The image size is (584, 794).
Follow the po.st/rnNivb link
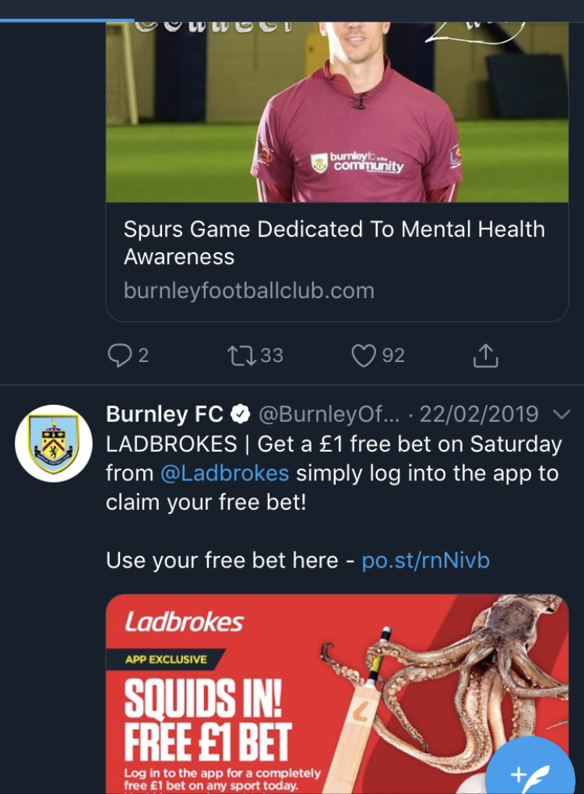[426, 560]
